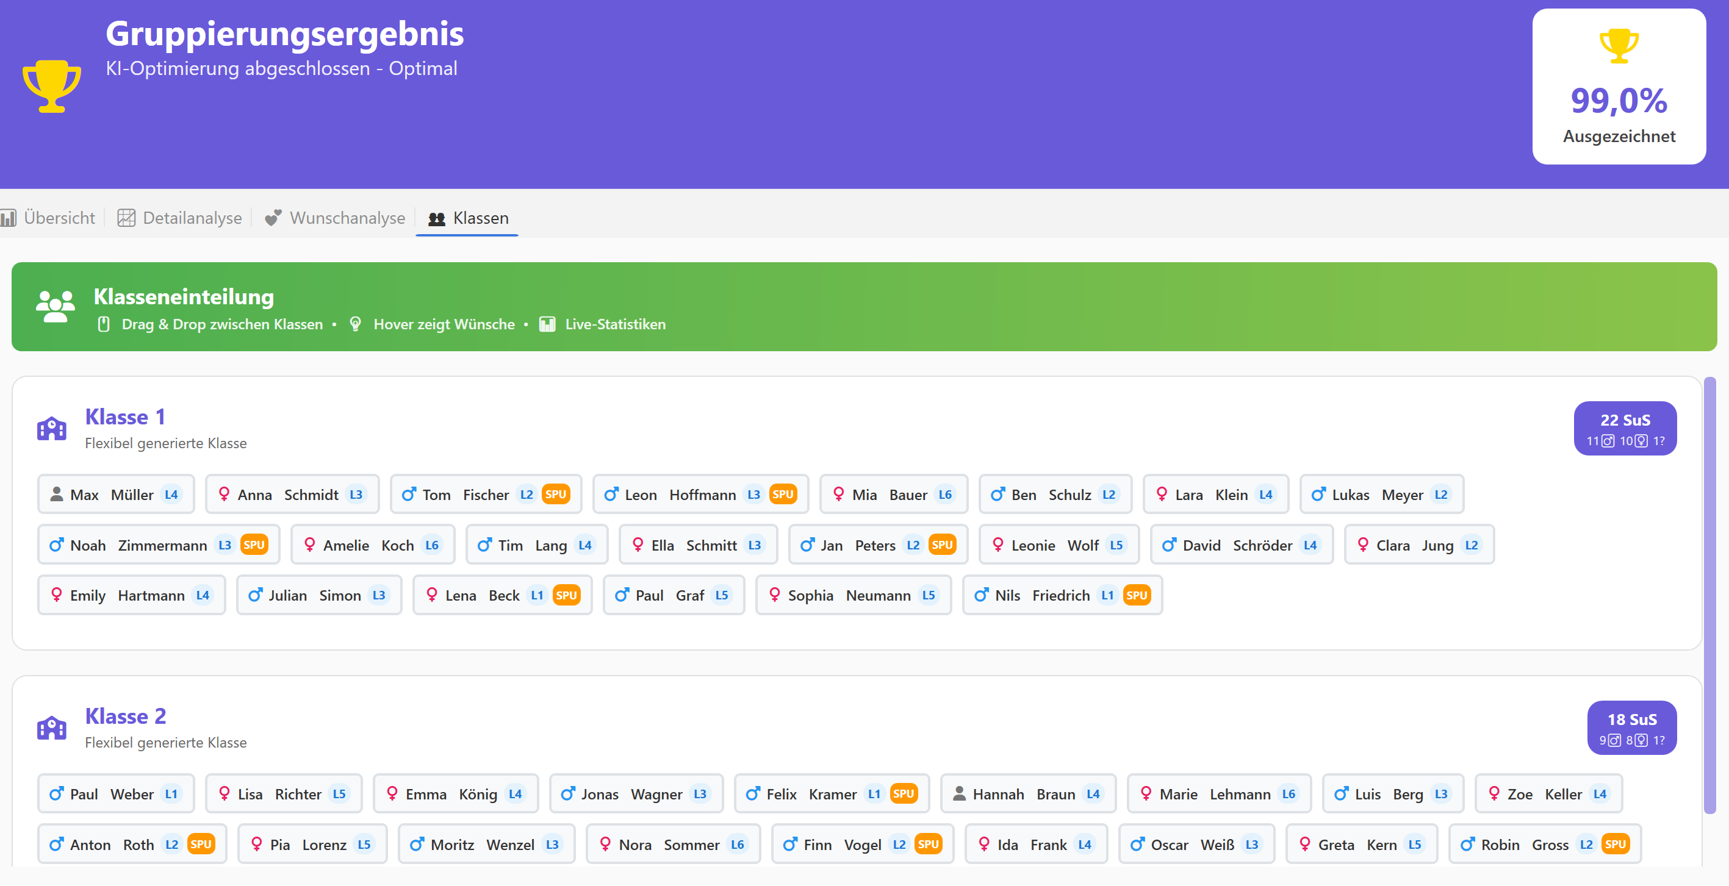Select student chip Sophia Neumann
The height and width of the screenshot is (886, 1729).
coord(852,595)
